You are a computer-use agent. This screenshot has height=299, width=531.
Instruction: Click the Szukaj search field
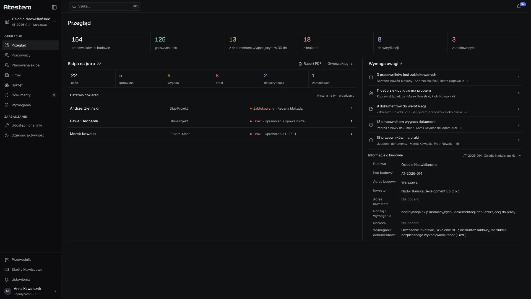pos(105,6)
